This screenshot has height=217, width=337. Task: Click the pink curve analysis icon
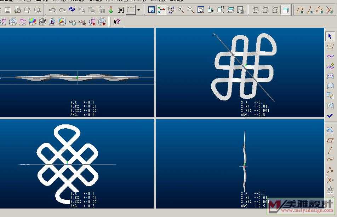pos(23,22)
